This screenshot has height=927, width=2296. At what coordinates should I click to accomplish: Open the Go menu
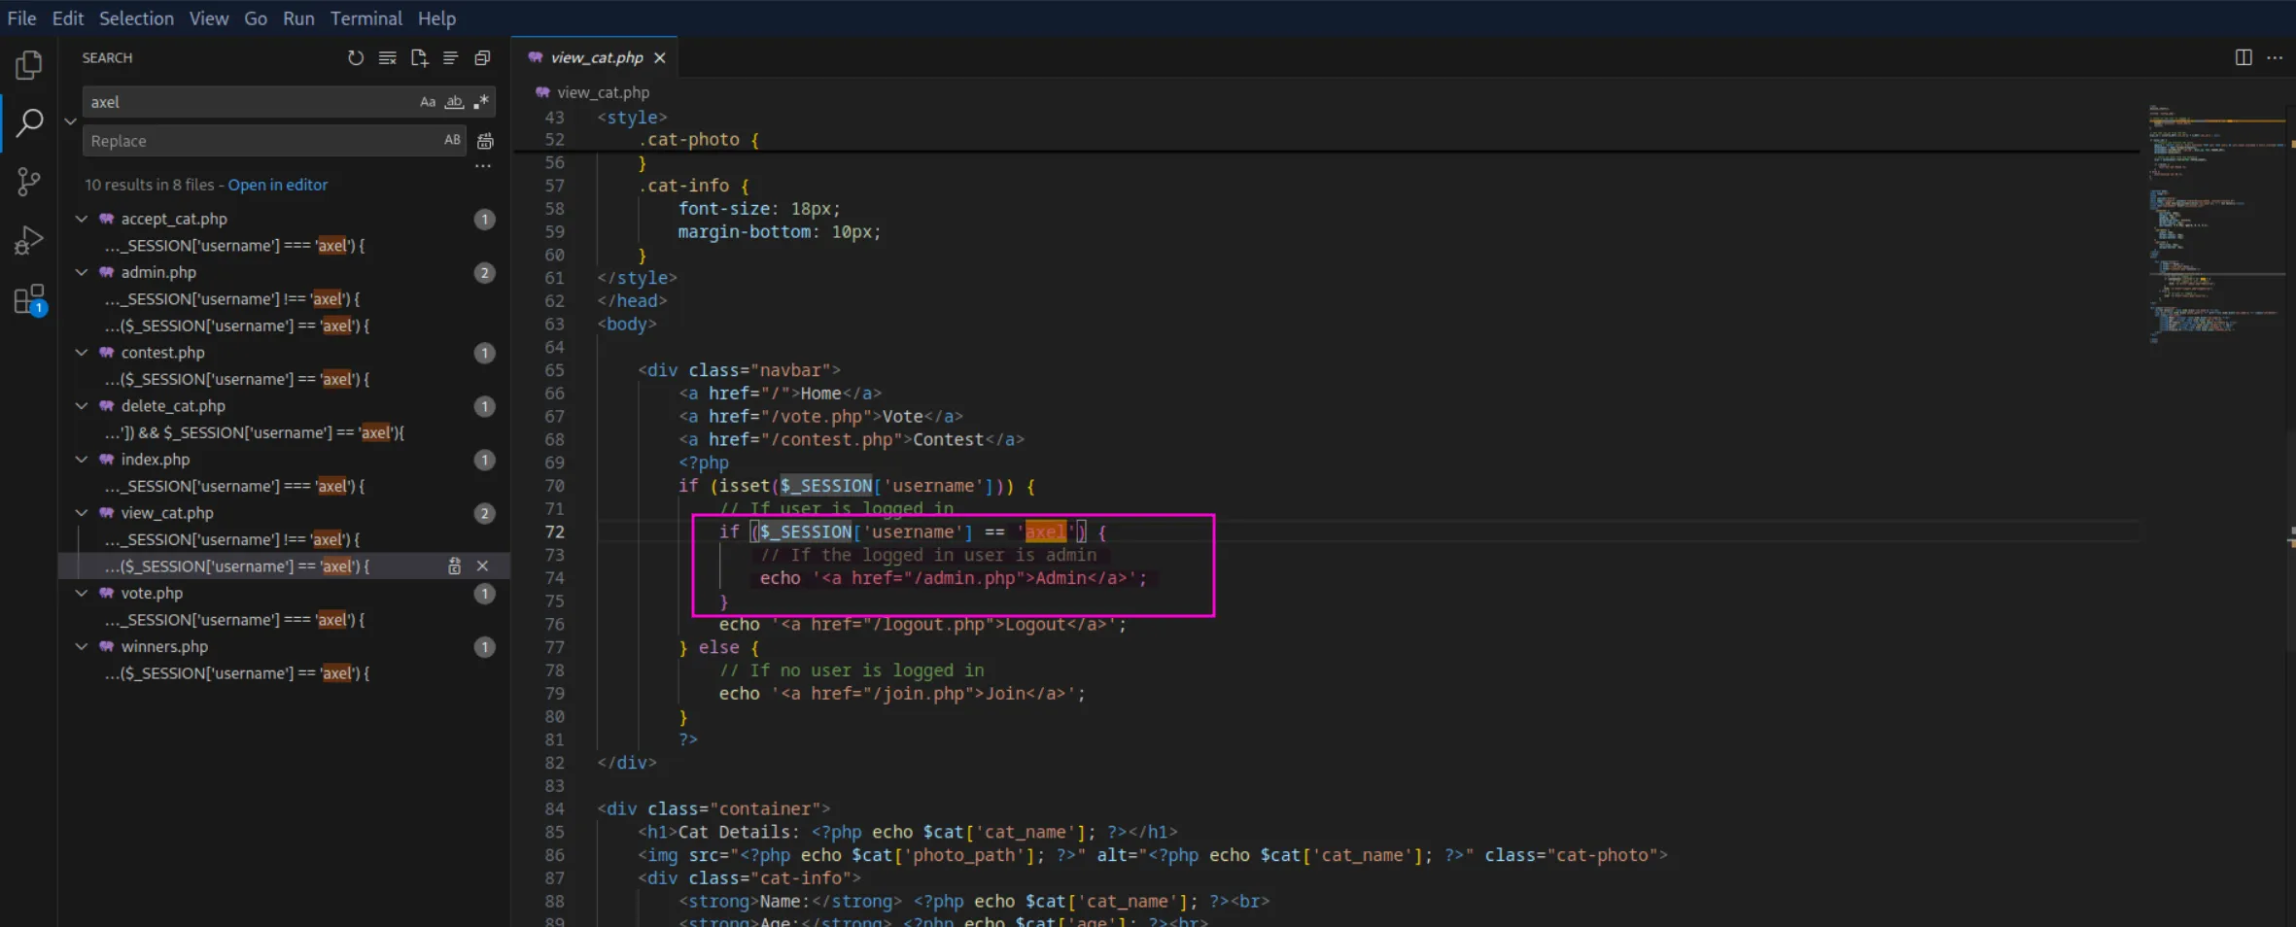coord(256,18)
